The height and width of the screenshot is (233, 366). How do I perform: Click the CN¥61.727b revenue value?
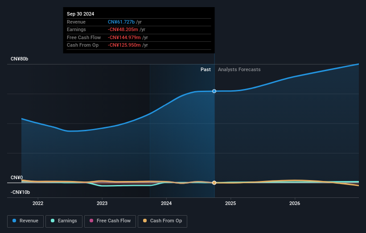(121, 22)
